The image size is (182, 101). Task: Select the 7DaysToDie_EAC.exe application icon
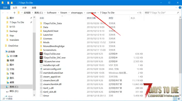pos(41,58)
